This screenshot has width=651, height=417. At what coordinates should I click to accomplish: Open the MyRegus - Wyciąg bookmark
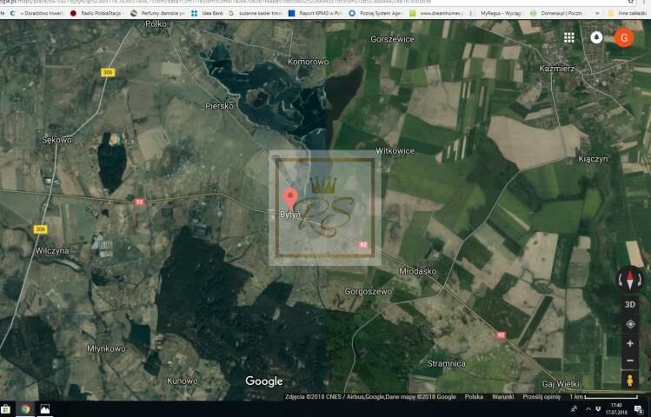coord(496,13)
